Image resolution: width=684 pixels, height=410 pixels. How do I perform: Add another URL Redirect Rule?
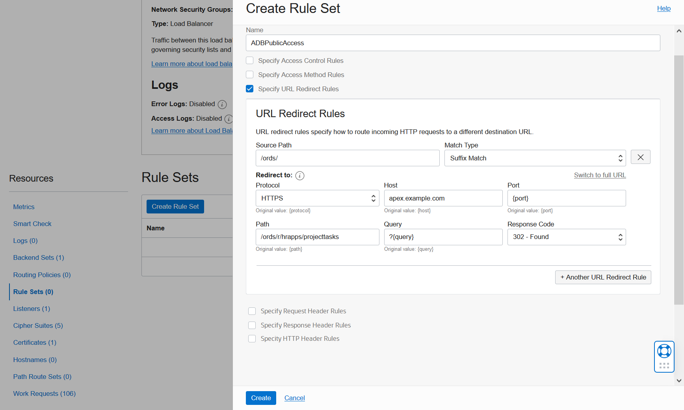[603, 277]
